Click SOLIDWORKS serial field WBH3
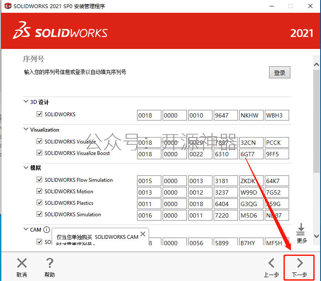Viewport: 321px width, 281px height. [x=277, y=115]
